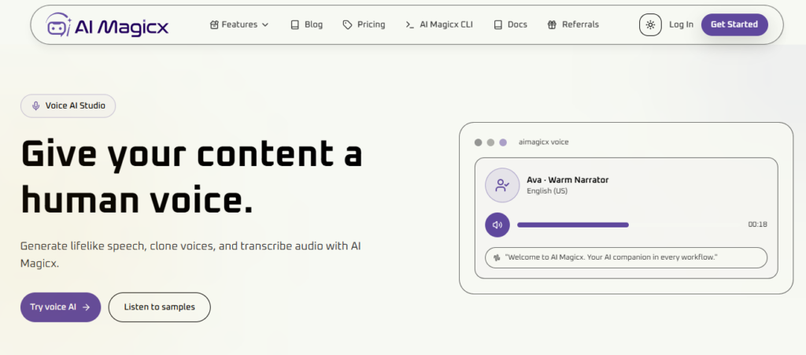Click the AI Magicx brand name text
806x355 pixels.
click(122, 25)
